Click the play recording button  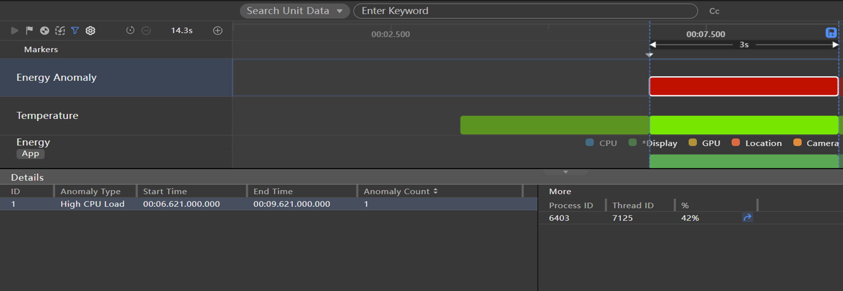coord(15,30)
